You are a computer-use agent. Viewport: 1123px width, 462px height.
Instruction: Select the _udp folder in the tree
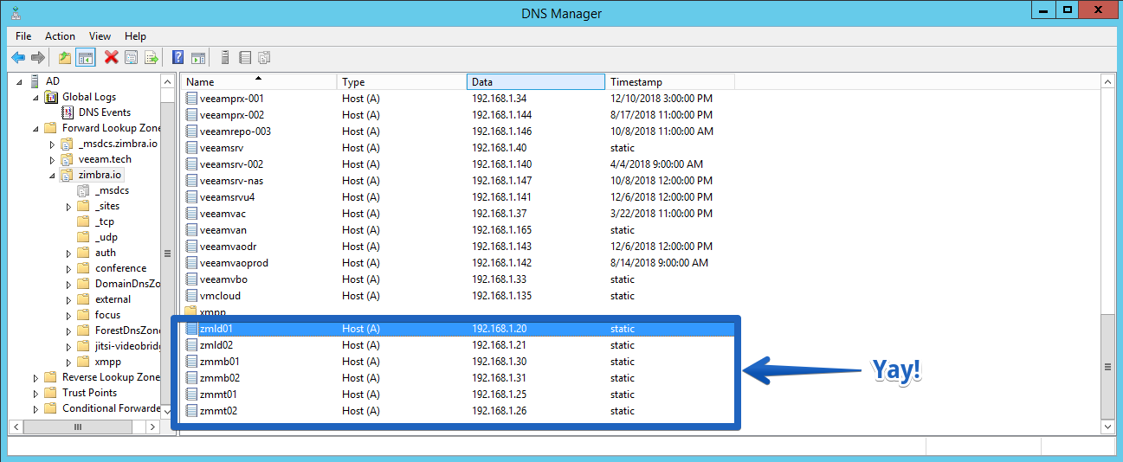coord(106,237)
